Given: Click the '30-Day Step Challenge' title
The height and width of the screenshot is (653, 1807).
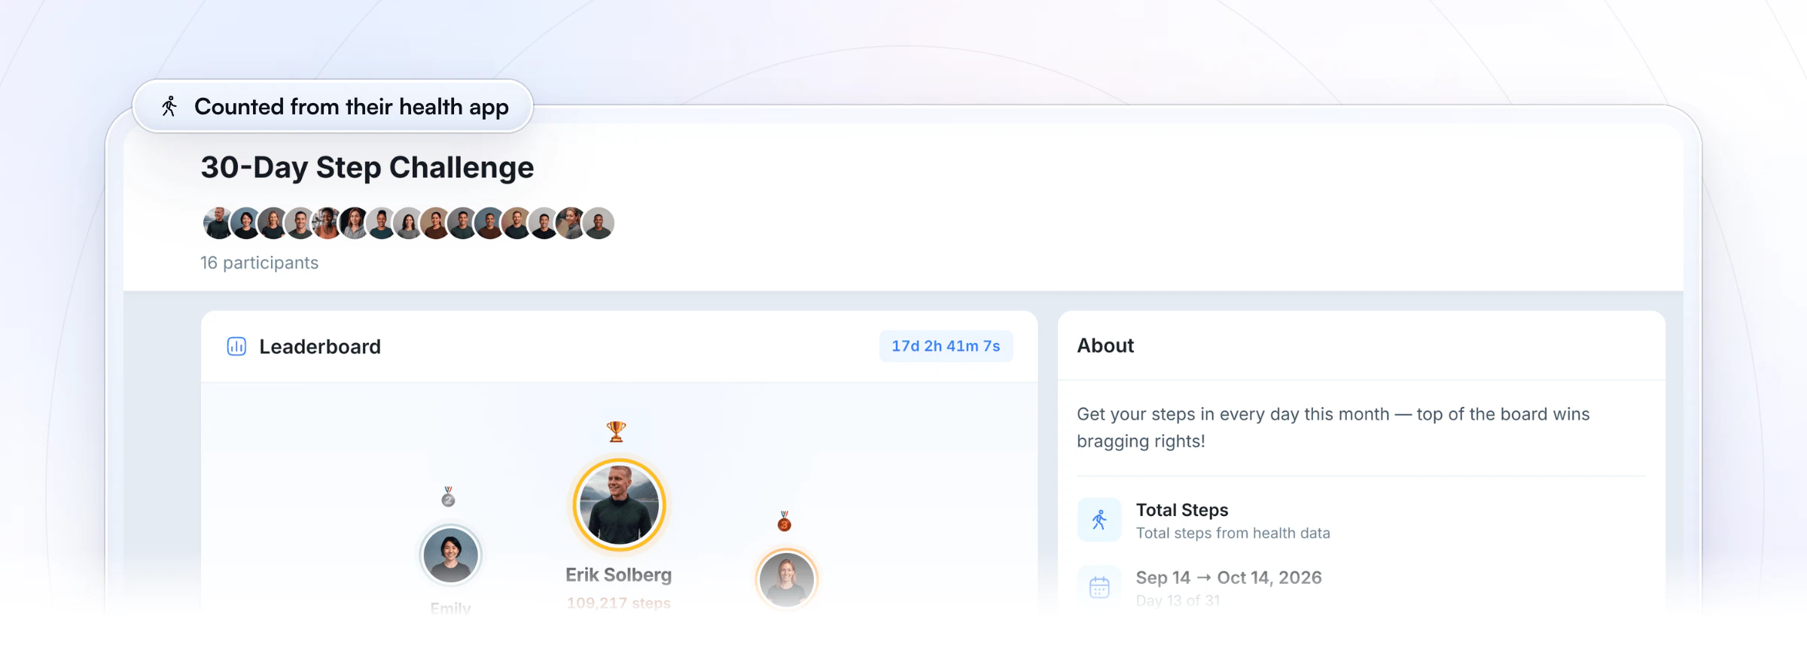Looking at the screenshot, I should coord(367,167).
